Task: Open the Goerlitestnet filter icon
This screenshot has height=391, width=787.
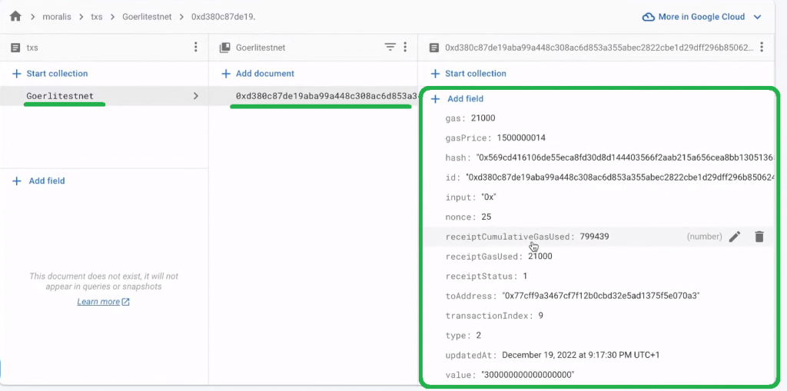Action: (390, 47)
